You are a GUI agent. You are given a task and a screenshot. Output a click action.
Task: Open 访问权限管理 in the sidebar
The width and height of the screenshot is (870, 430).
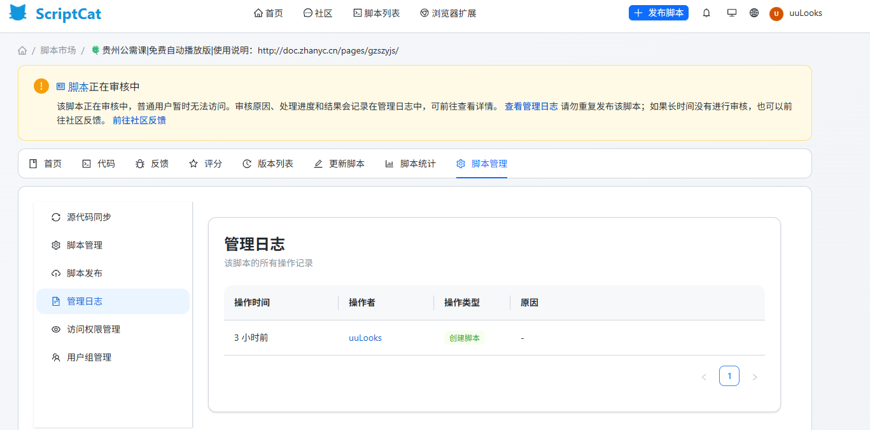pos(113,329)
